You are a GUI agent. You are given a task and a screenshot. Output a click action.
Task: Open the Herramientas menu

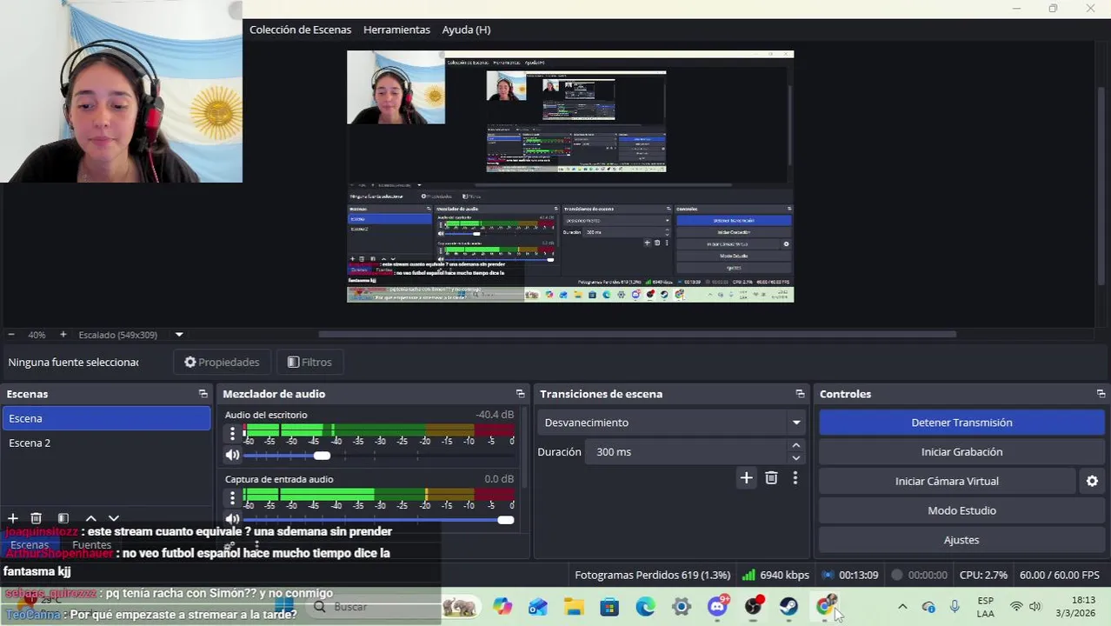(396, 30)
